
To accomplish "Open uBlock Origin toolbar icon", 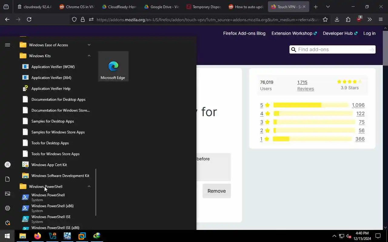I will click(x=359, y=19).
